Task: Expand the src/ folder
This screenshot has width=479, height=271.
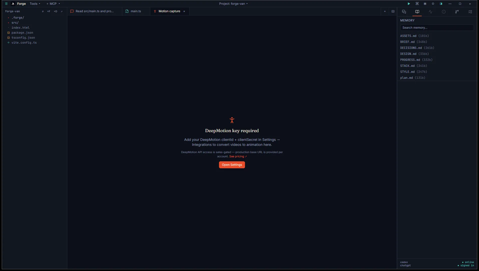Action: [15, 23]
